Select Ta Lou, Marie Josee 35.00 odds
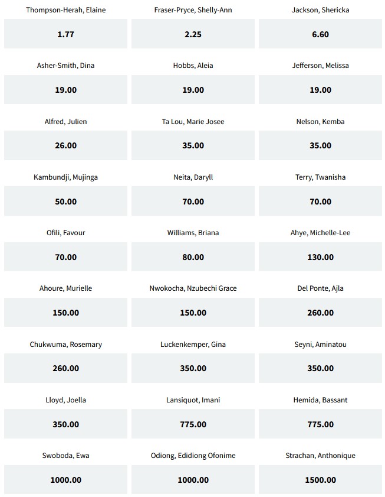The height and width of the screenshot is (497, 385). pyautogui.click(x=193, y=145)
